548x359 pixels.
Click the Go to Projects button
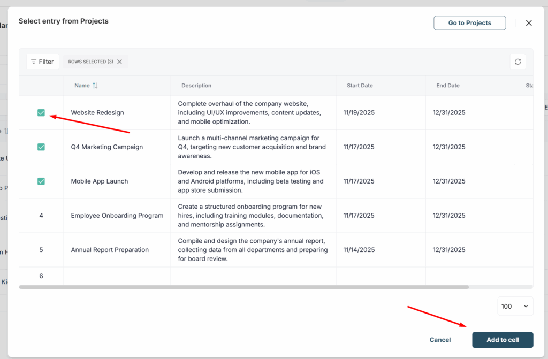(469, 23)
